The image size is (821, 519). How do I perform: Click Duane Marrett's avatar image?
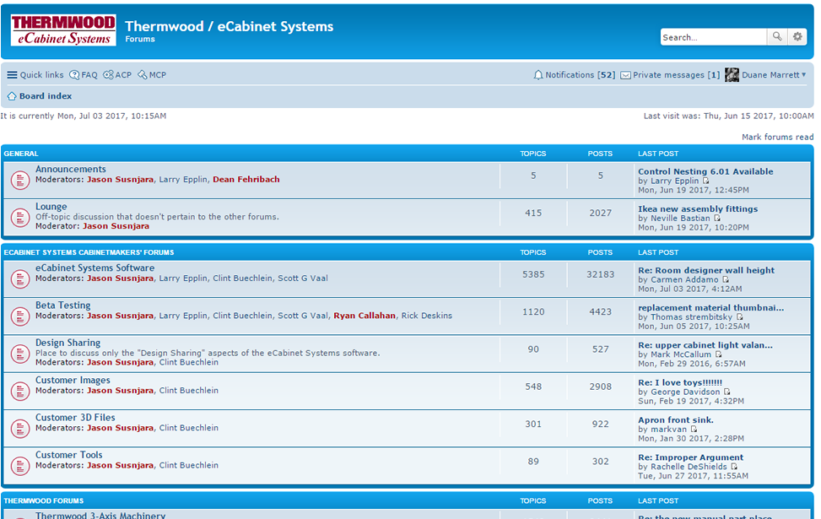coord(732,75)
